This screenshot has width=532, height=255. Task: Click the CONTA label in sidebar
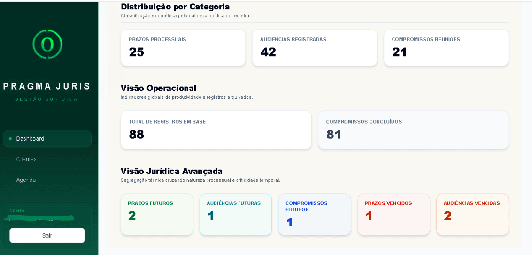pyautogui.click(x=17, y=210)
